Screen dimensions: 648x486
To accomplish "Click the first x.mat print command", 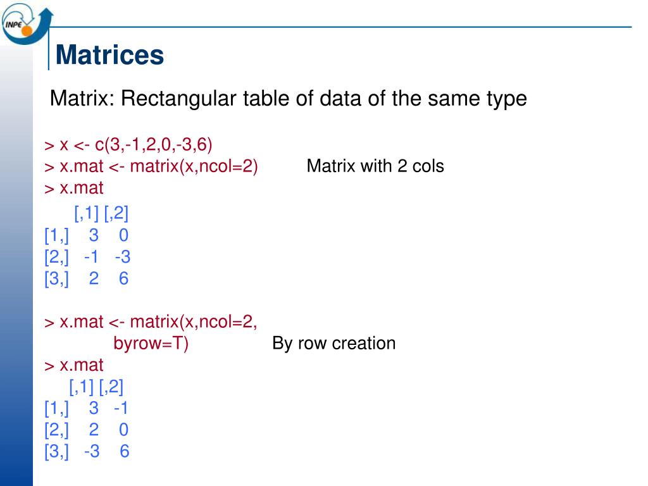I will point(74,188).
